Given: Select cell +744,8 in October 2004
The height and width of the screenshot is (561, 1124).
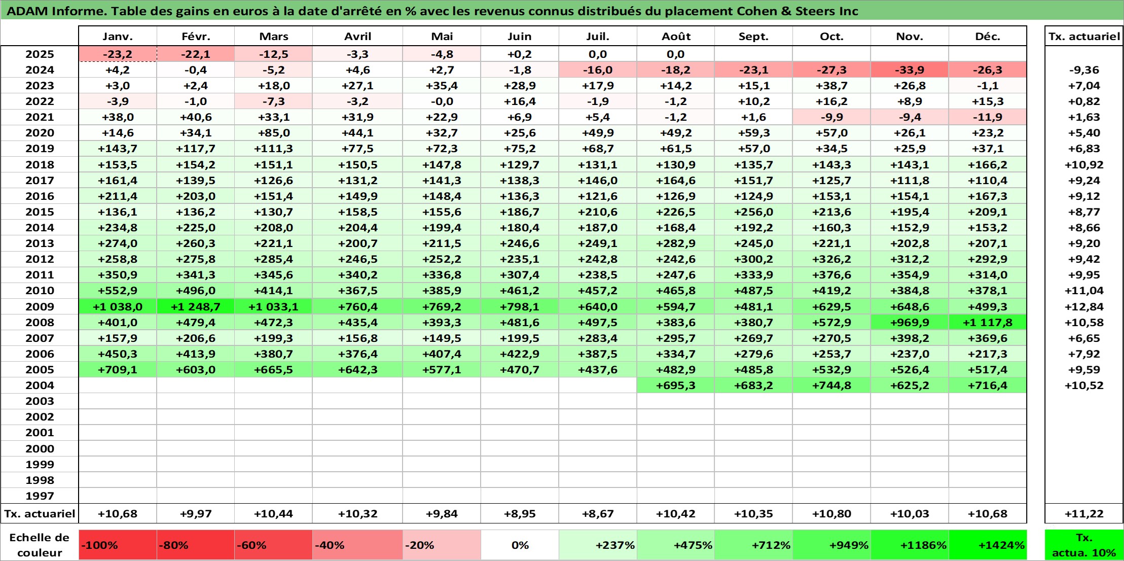Looking at the screenshot, I should click(831, 385).
